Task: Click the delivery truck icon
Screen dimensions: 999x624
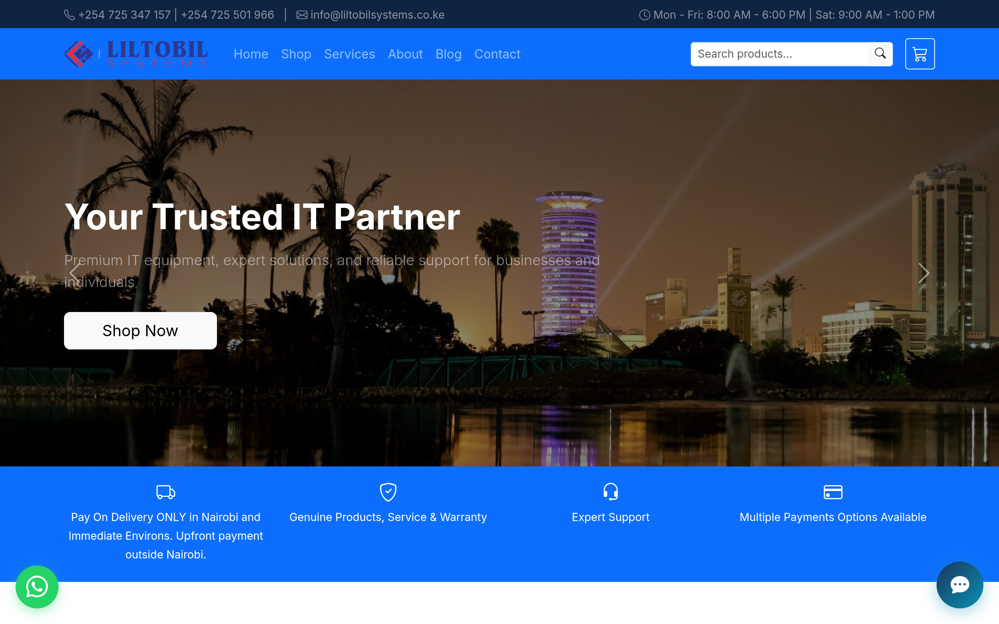Action: tap(165, 492)
